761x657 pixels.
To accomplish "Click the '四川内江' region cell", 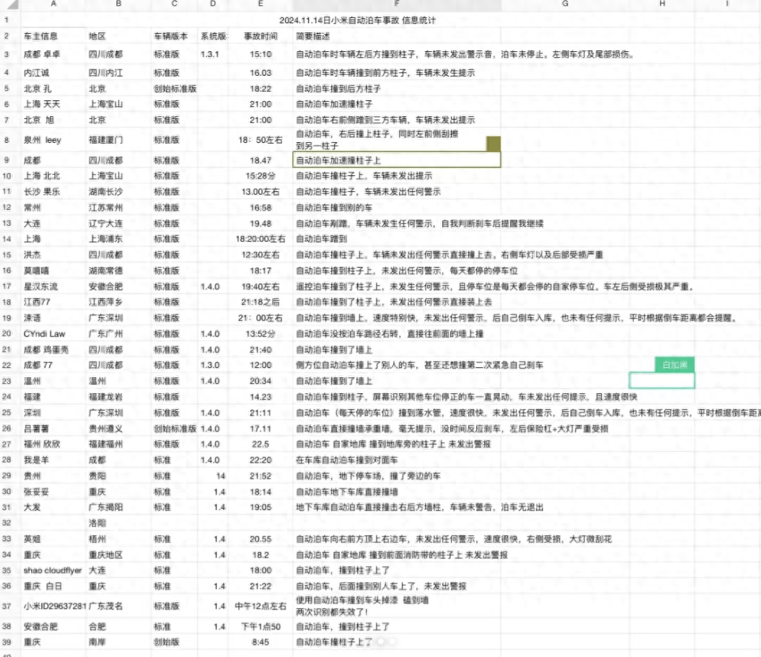I will click(x=106, y=73).
